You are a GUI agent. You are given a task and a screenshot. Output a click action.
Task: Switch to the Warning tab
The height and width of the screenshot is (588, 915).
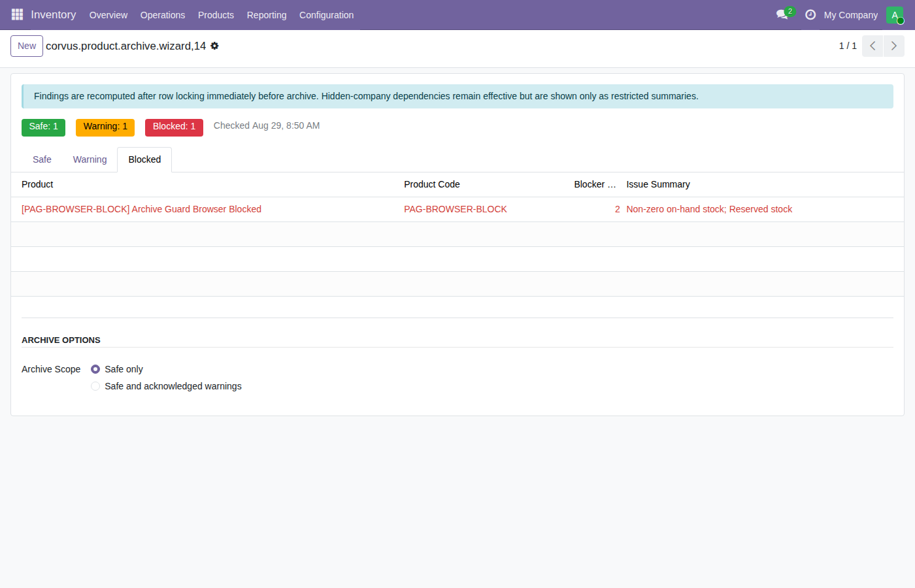[x=90, y=159]
